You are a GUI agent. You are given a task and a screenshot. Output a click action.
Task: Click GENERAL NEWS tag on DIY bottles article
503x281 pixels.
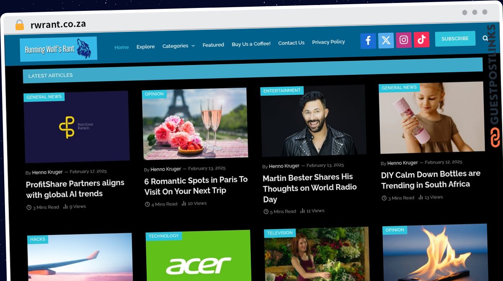tap(399, 88)
